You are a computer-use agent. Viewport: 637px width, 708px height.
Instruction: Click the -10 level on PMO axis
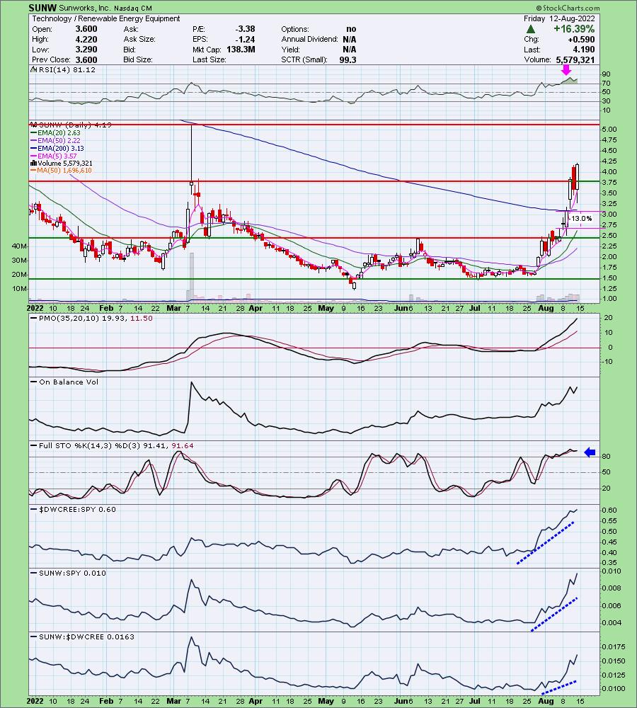tap(607, 361)
